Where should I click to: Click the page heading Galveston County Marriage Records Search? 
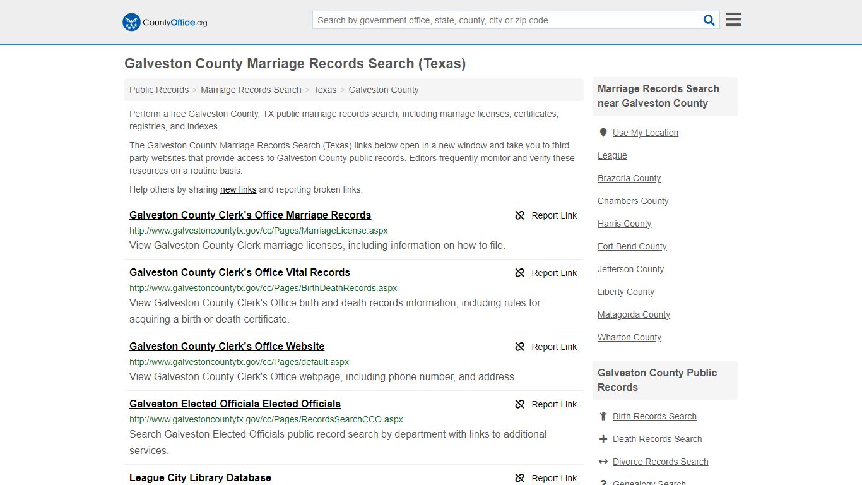295,64
